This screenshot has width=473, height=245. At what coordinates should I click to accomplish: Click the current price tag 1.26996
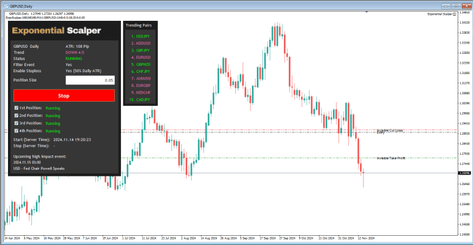tap(464, 173)
